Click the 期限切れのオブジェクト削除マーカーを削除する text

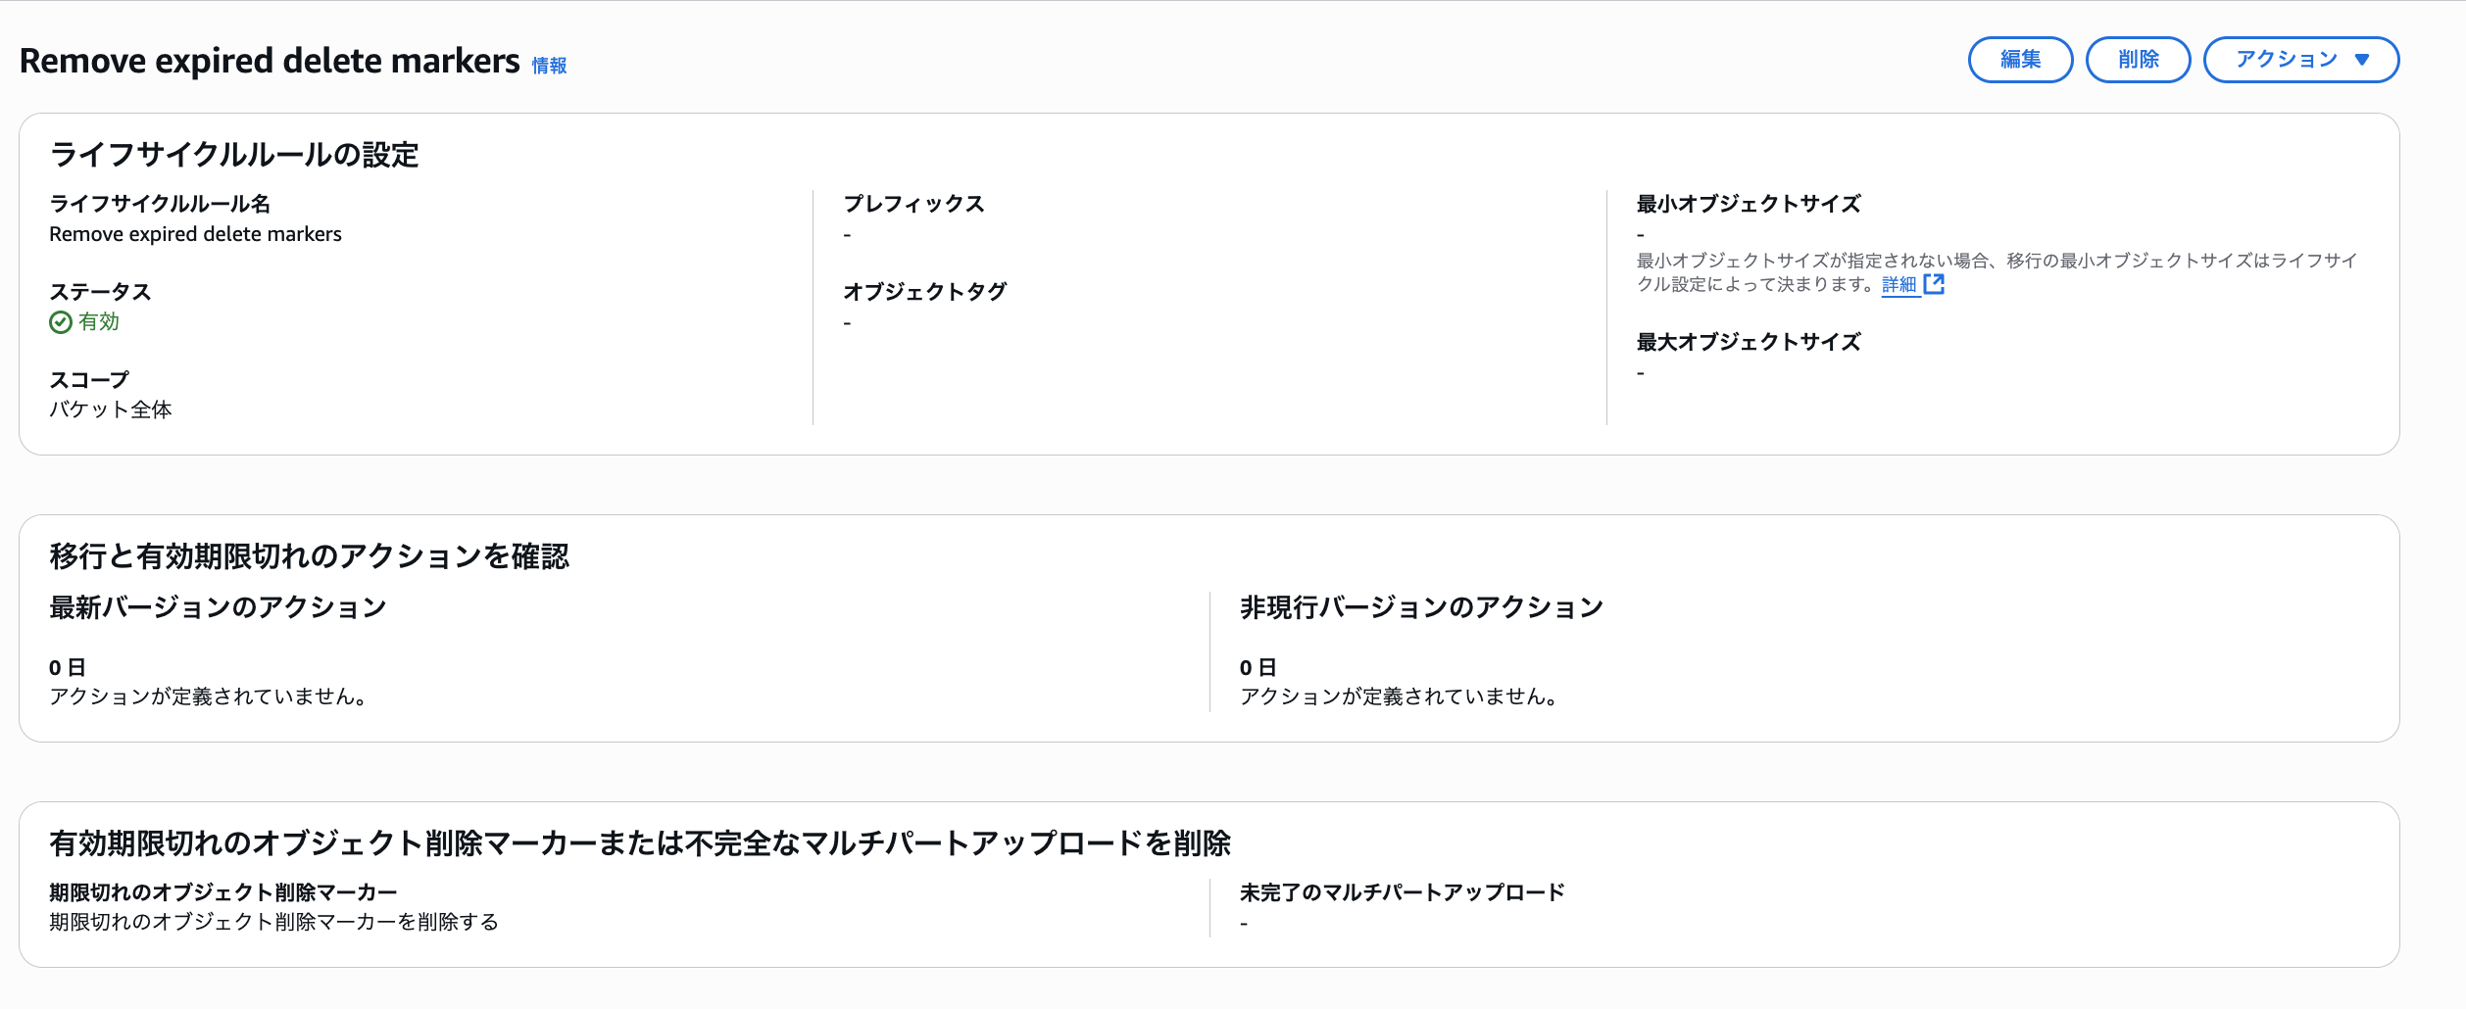pos(273,922)
